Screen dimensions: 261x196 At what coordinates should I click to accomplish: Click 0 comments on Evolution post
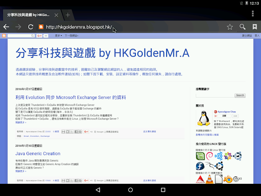56,132
